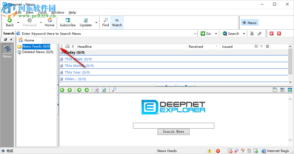Open the Edit menu
The image size is (294, 154).
18,12
